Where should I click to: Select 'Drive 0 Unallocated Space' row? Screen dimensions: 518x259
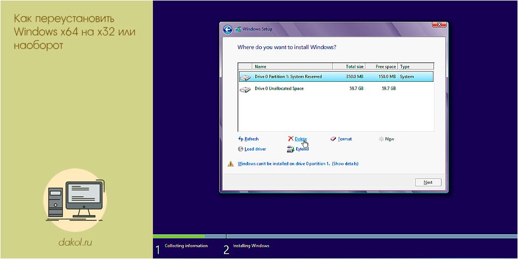(x=336, y=89)
